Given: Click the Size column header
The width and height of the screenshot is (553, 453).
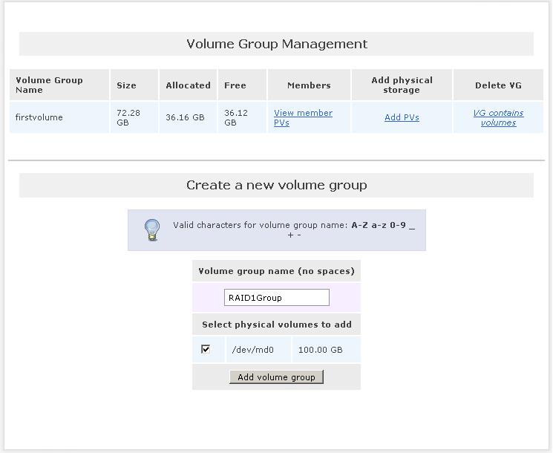Looking at the screenshot, I should coord(126,85).
